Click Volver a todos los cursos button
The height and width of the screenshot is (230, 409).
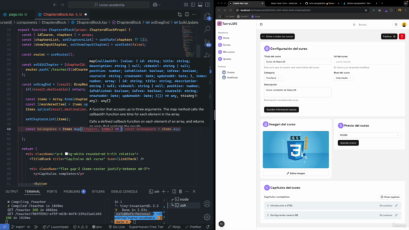[x=277, y=36]
